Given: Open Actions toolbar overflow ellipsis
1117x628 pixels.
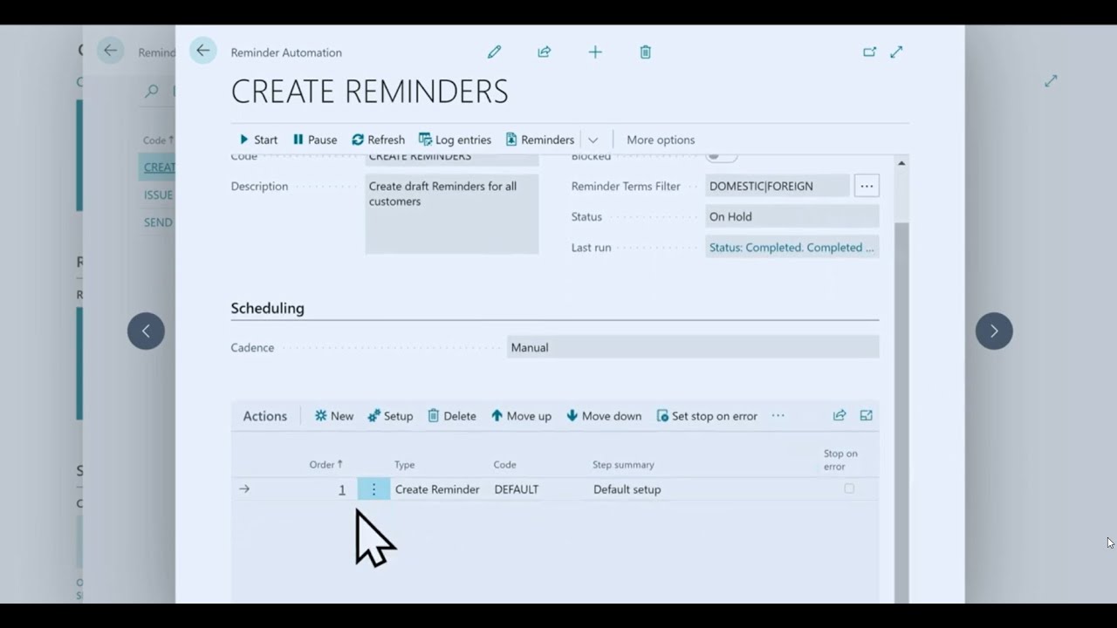Looking at the screenshot, I should [x=778, y=416].
